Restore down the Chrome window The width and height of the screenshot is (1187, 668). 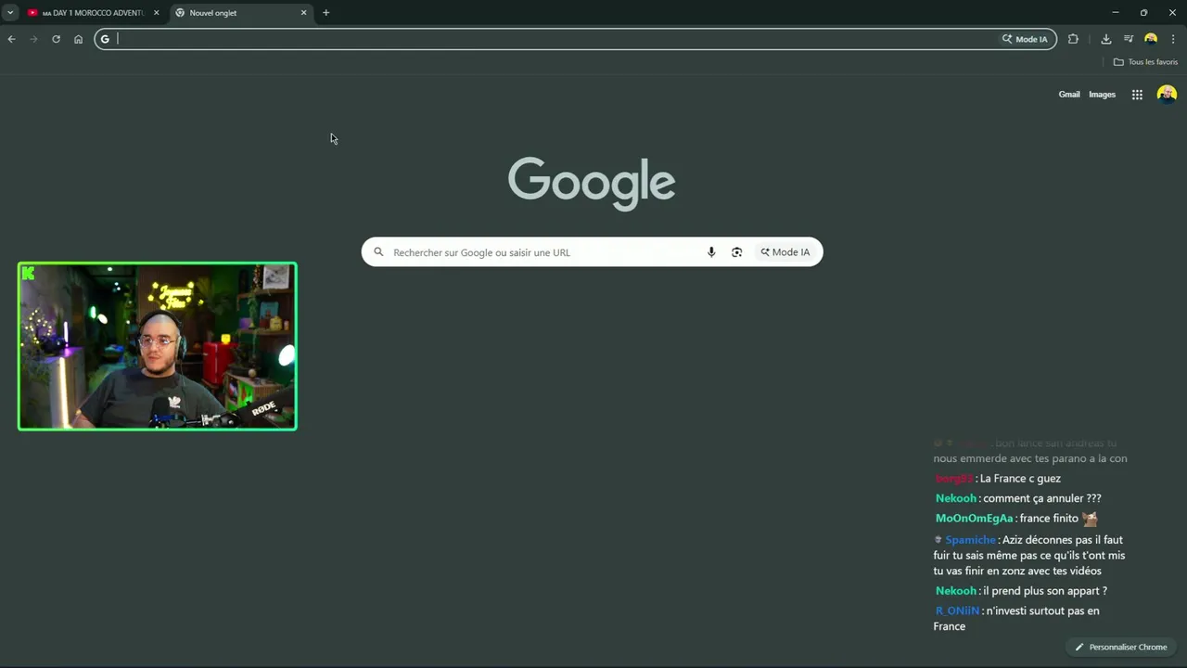tap(1143, 13)
